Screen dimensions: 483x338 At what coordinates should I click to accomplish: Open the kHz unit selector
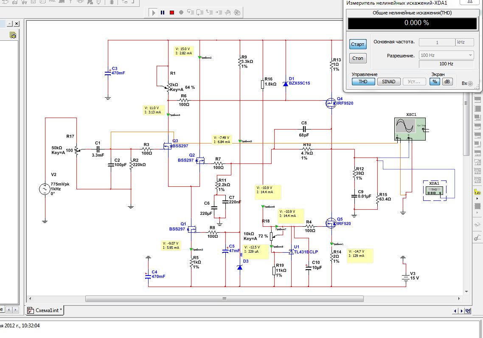point(464,42)
